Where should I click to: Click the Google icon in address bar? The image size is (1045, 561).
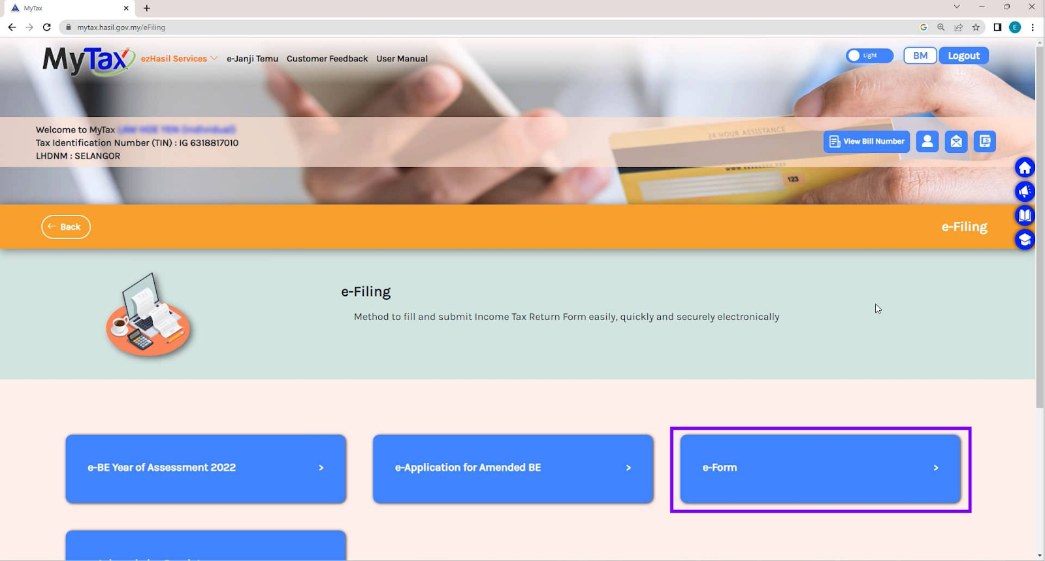click(x=924, y=27)
